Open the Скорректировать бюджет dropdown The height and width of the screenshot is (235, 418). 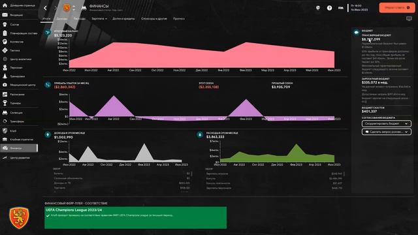click(386, 123)
